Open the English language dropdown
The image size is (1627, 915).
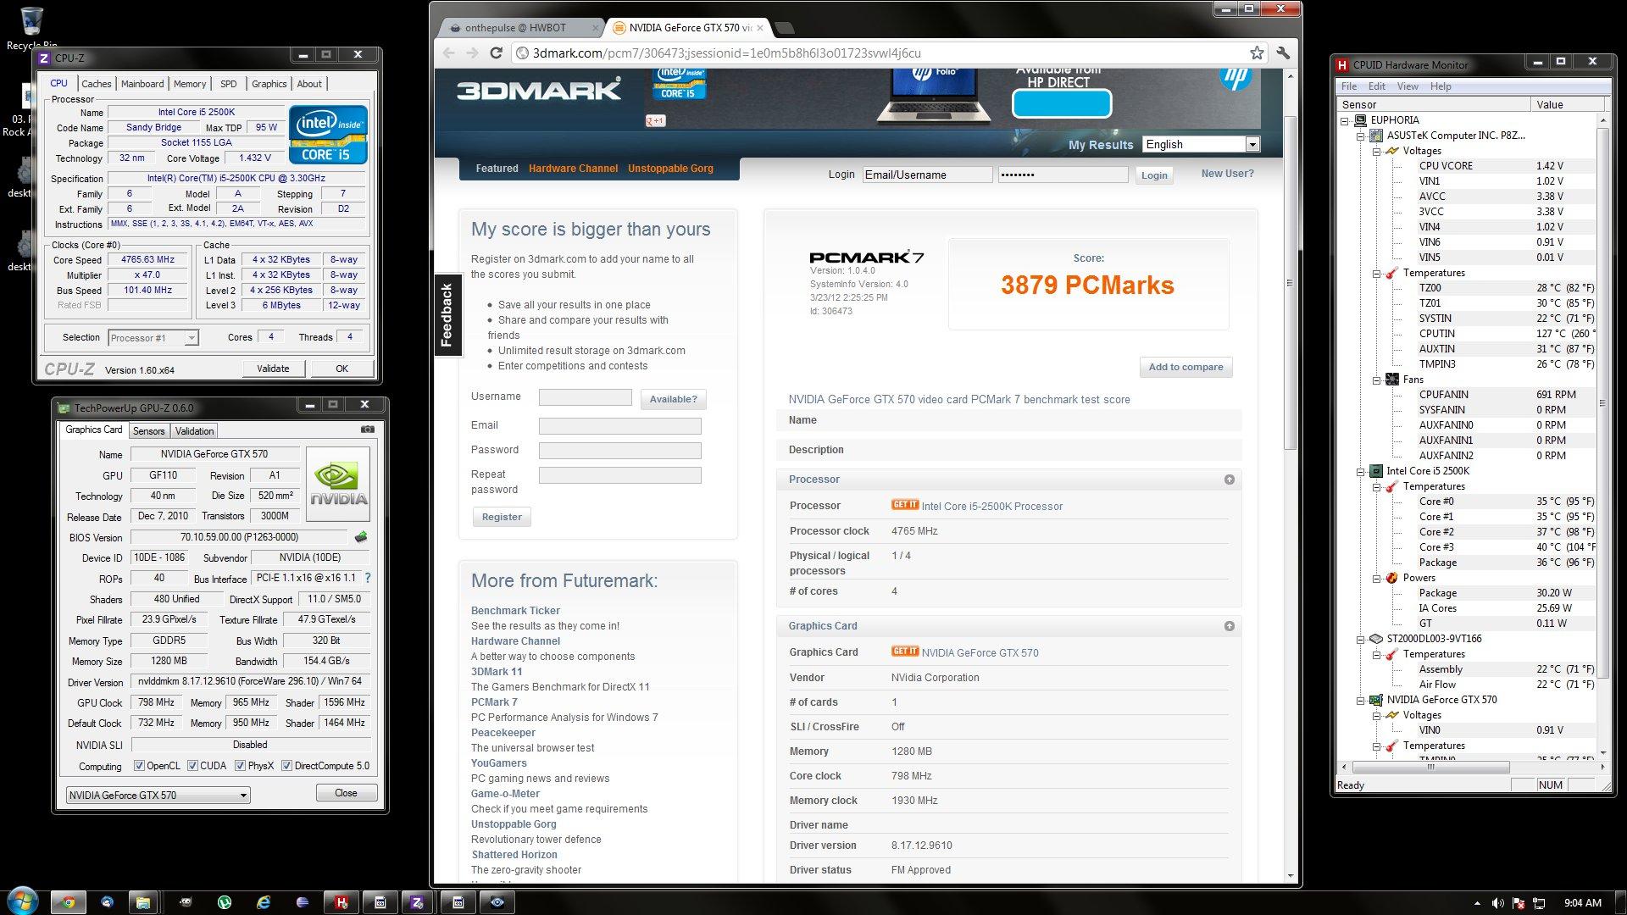[x=1201, y=144]
